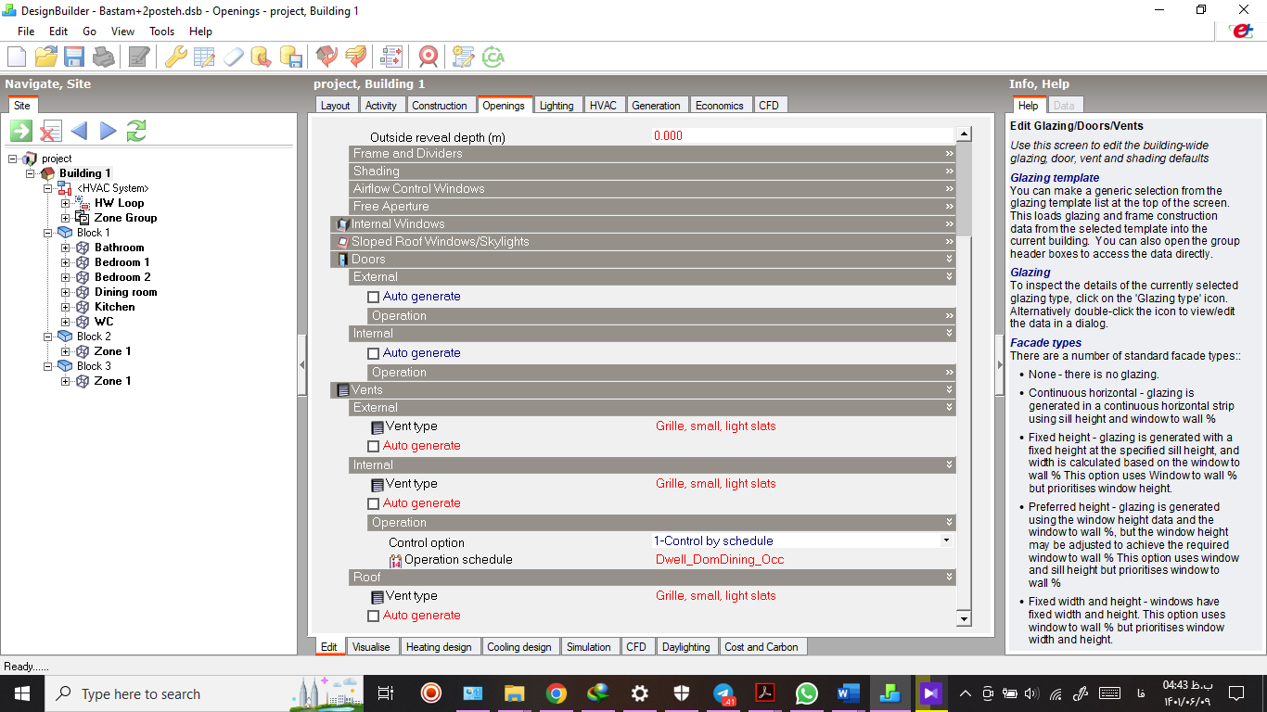Expand the Bathroom zone tree node

pos(66,248)
